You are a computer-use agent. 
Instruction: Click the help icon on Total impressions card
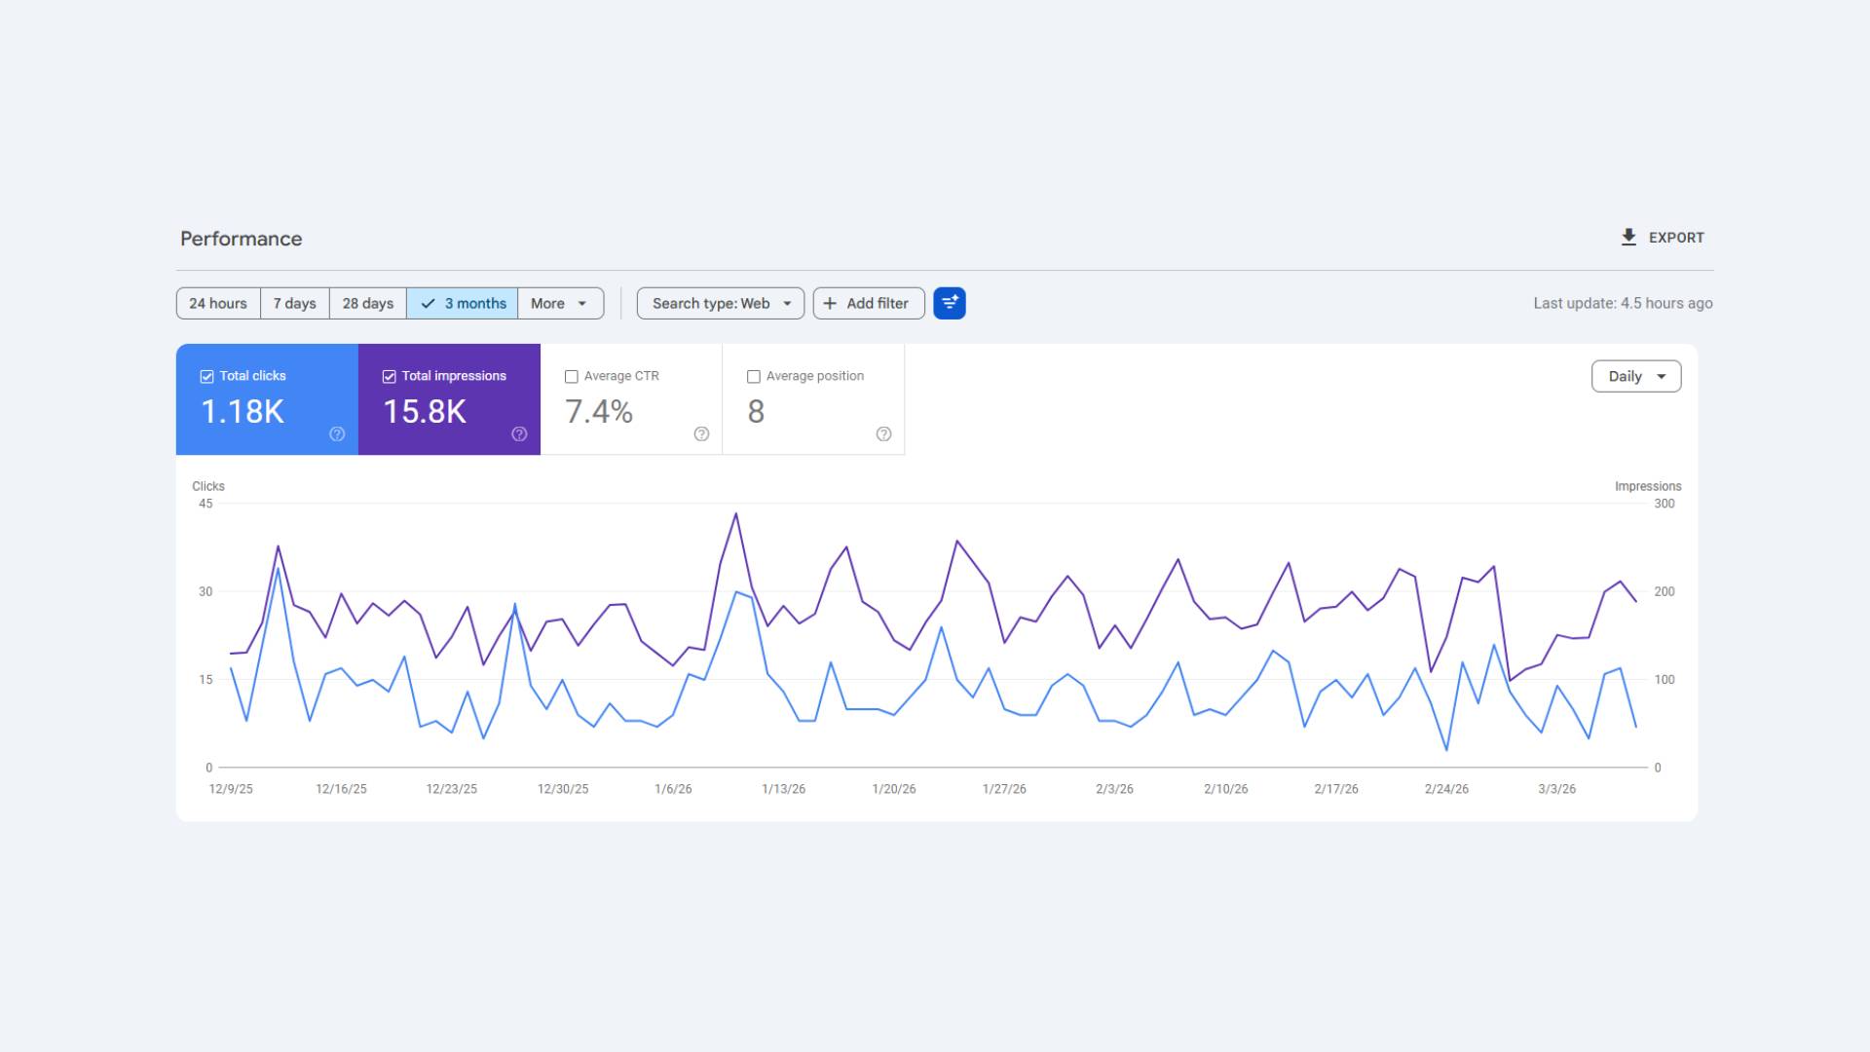(x=519, y=434)
